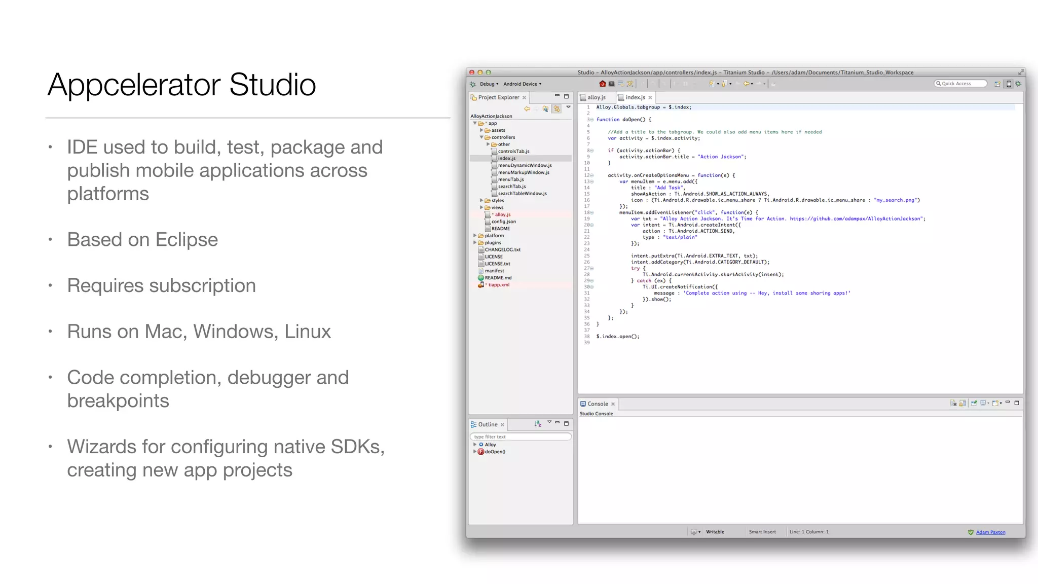The width and height of the screenshot is (1038, 584).
Task: Collapse the controllers folder
Action: [x=481, y=137]
